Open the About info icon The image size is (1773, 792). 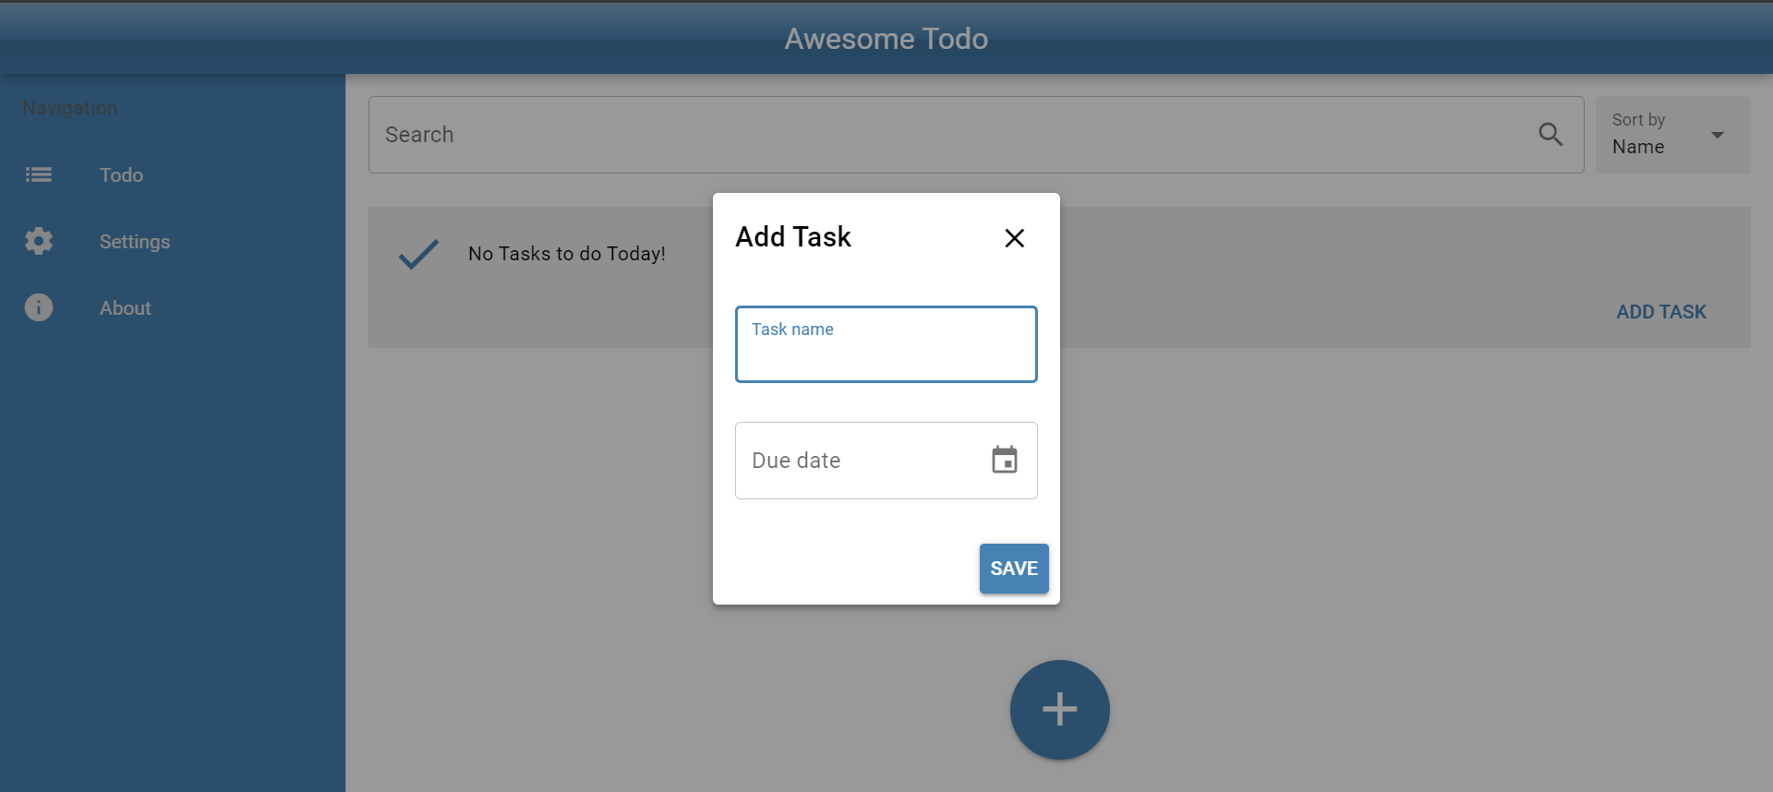click(38, 307)
